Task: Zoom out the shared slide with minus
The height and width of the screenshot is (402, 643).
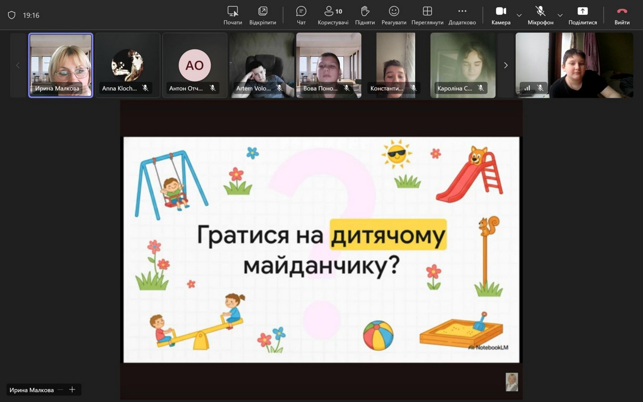Action: click(x=60, y=389)
